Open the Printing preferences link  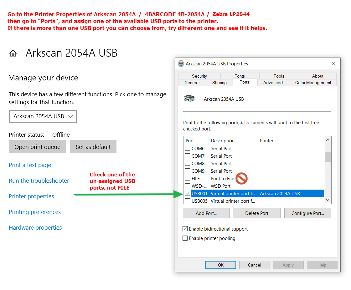(x=35, y=212)
